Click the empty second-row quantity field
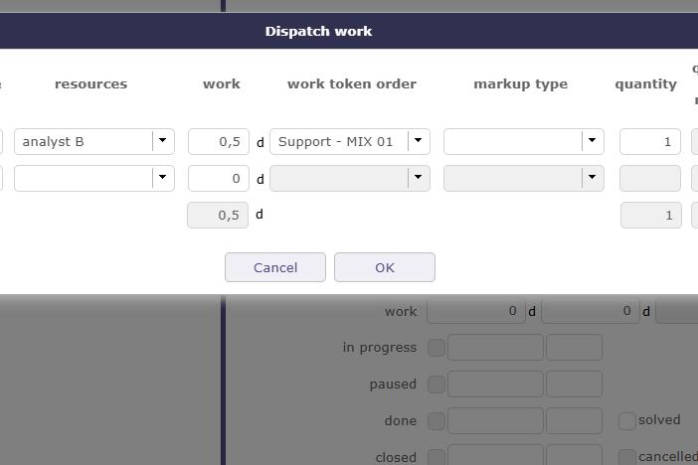 tap(650, 178)
